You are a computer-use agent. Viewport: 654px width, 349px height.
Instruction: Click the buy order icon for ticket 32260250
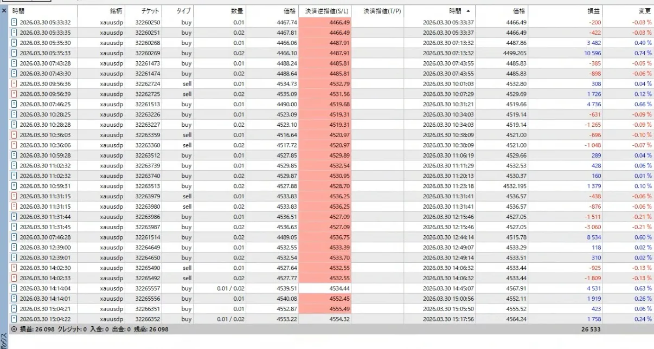tap(15, 22)
